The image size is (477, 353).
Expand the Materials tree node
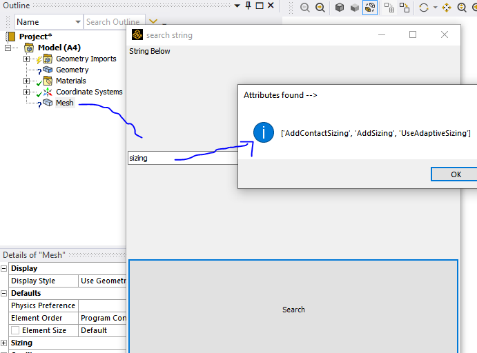(x=26, y=81)
